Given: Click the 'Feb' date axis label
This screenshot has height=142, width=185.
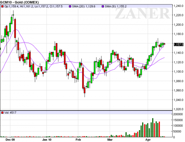Looking at the screenshot, I should click(x=78, y=140).
